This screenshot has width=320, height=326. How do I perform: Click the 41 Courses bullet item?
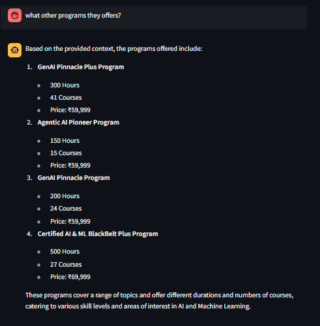[66, 98]
